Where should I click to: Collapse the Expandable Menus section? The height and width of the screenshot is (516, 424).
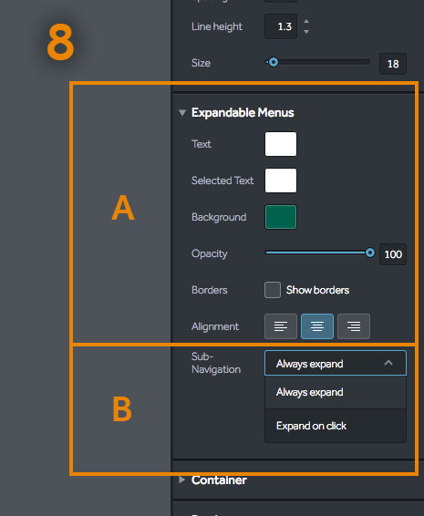[x=182, y=112]
